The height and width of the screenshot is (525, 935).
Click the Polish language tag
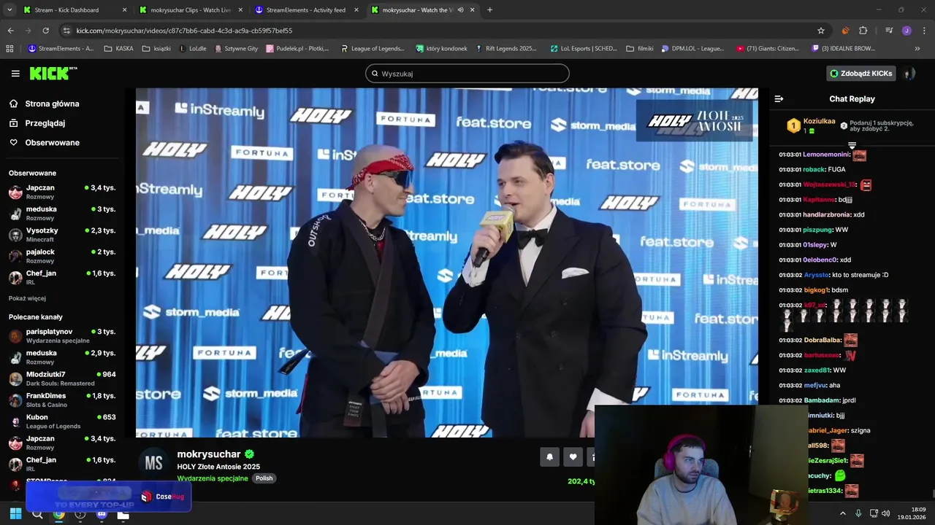[264, 478]
